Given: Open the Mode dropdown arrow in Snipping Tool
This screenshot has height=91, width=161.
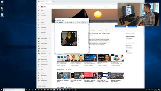Looking at the screenshot, I should 64,22.
